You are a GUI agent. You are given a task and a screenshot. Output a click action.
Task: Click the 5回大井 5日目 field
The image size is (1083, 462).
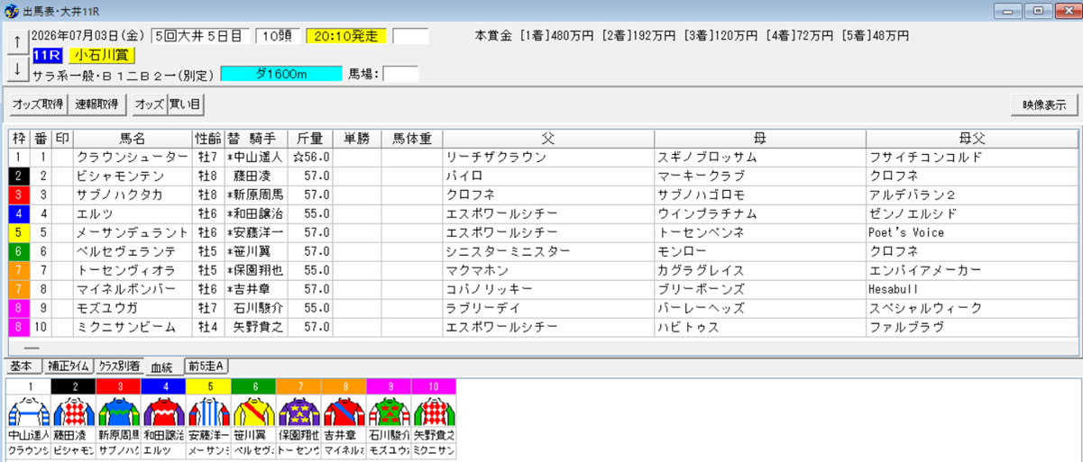(200, 37)
